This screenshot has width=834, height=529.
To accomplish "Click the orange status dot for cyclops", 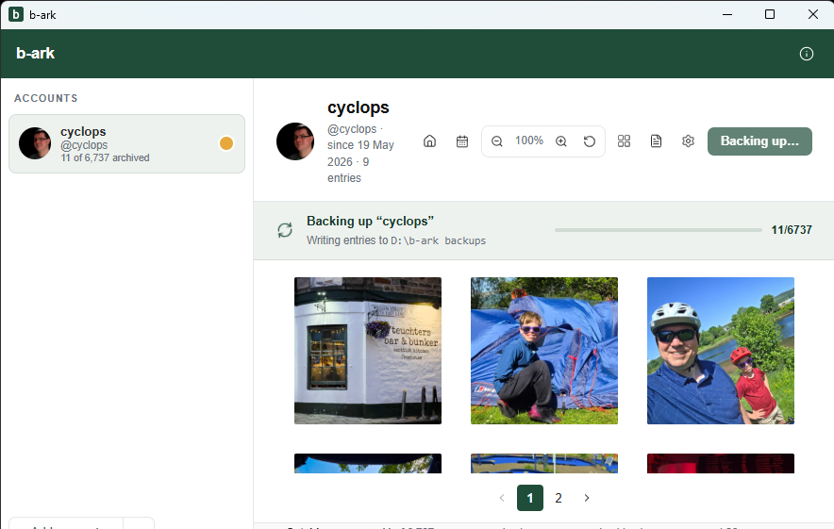I will (226, 143).
